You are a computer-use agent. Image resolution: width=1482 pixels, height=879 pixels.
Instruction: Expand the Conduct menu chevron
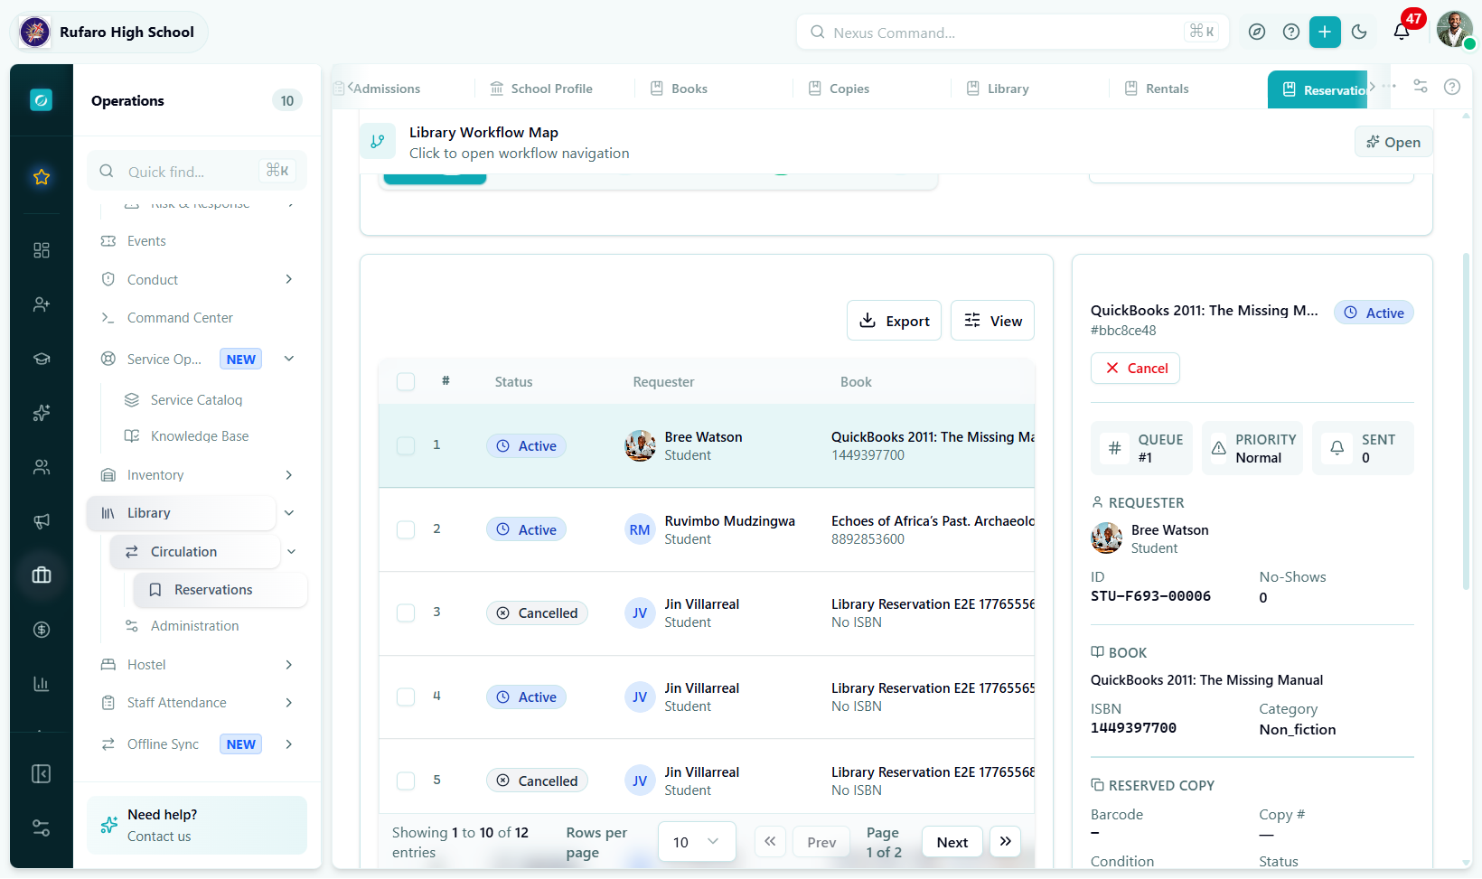coord(289,279)
